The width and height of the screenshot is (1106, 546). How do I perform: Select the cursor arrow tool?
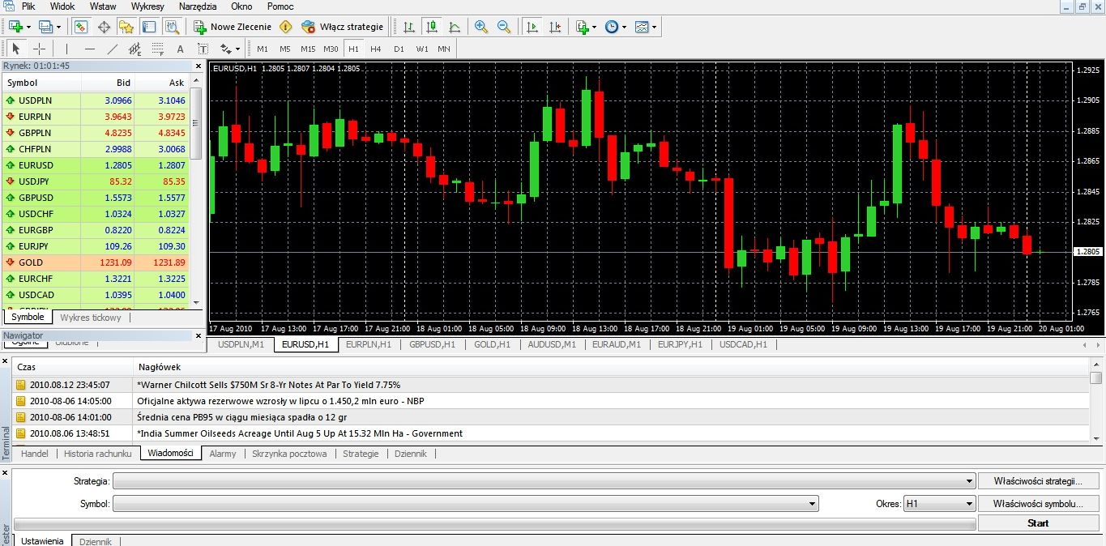16,49
